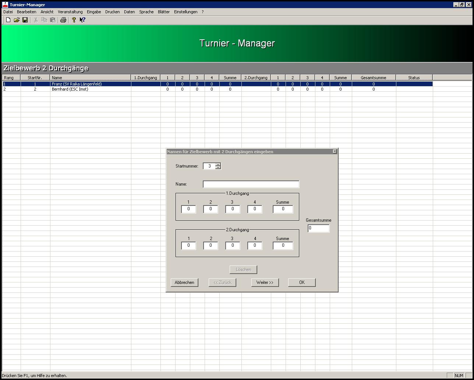This screenshot has width=474, height=380.
Task: Click field 1 of 2.Durchgang
Action: [x=188, y=246]
